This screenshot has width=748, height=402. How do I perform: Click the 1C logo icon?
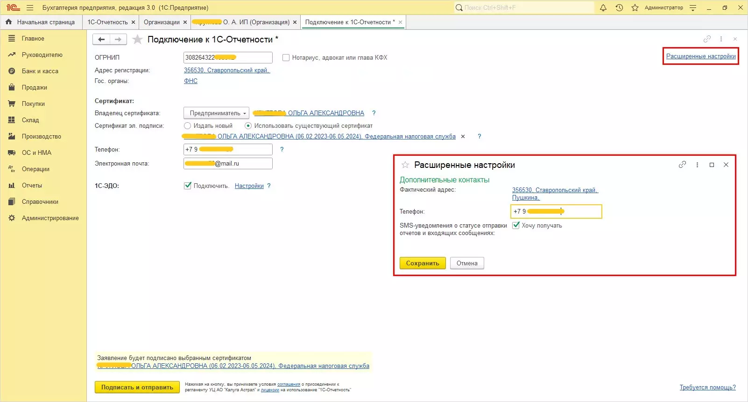click(13, 7)
